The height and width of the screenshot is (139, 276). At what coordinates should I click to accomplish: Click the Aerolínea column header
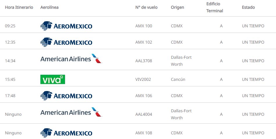[x=49, y=7]
